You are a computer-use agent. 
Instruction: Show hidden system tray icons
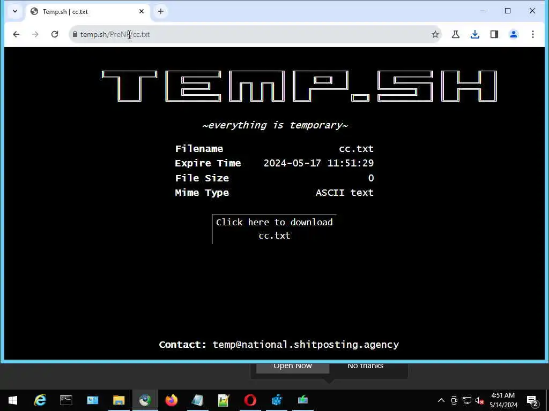(441, 400)
